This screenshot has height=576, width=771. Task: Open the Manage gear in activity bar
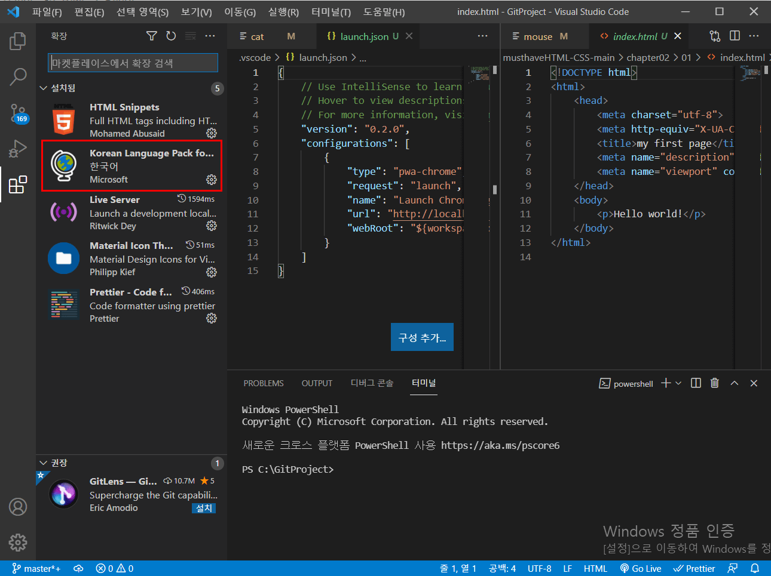tap(18, 543)
